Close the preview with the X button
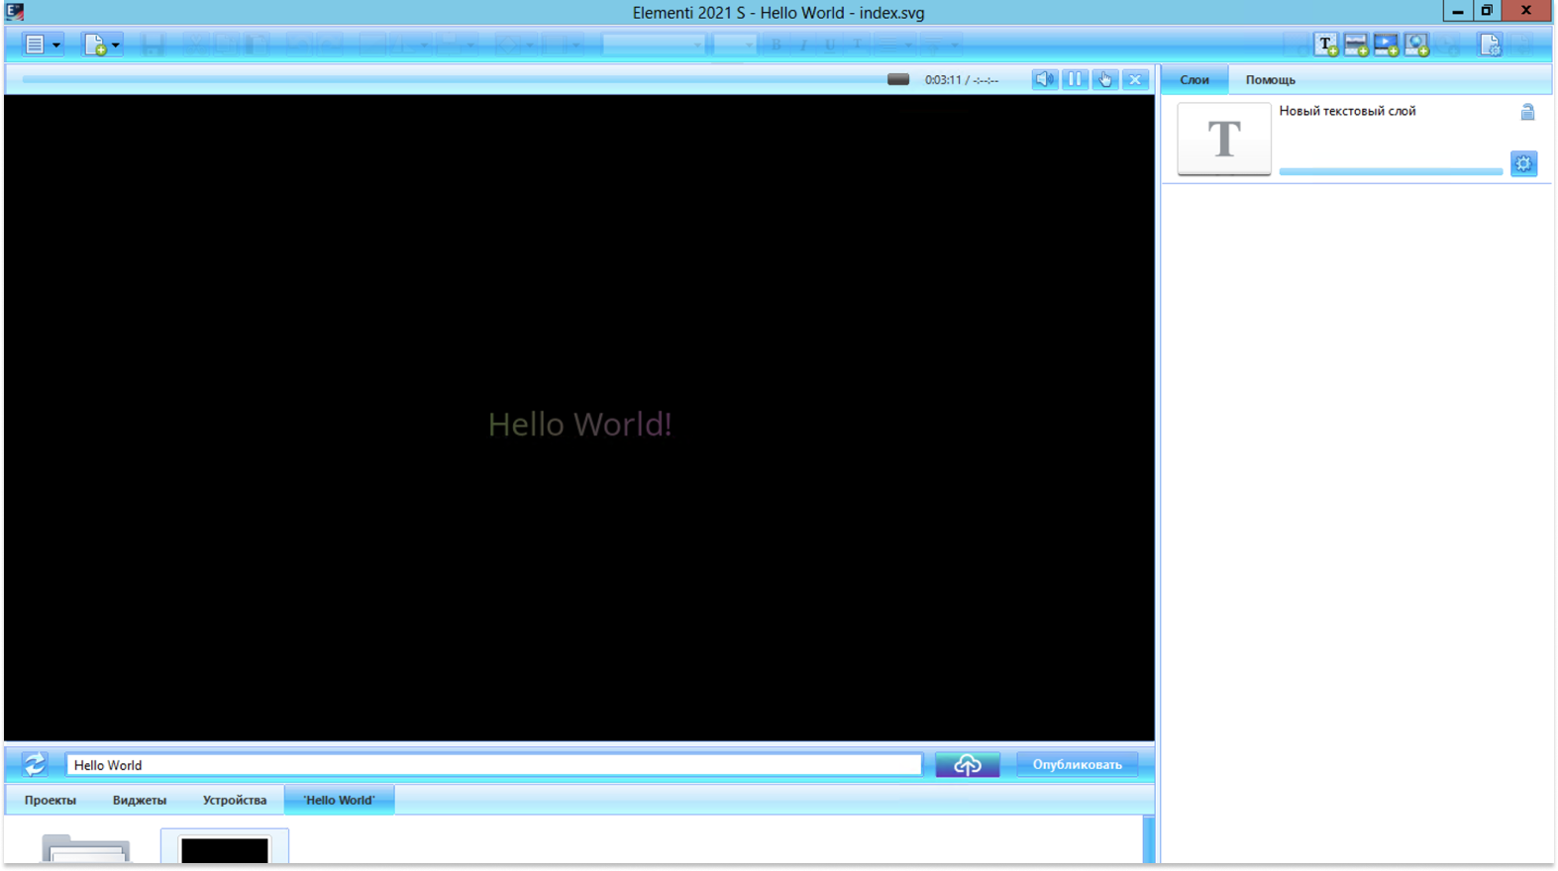The height and width of the screenshot is (871, 1558). tap(1135, 79)
